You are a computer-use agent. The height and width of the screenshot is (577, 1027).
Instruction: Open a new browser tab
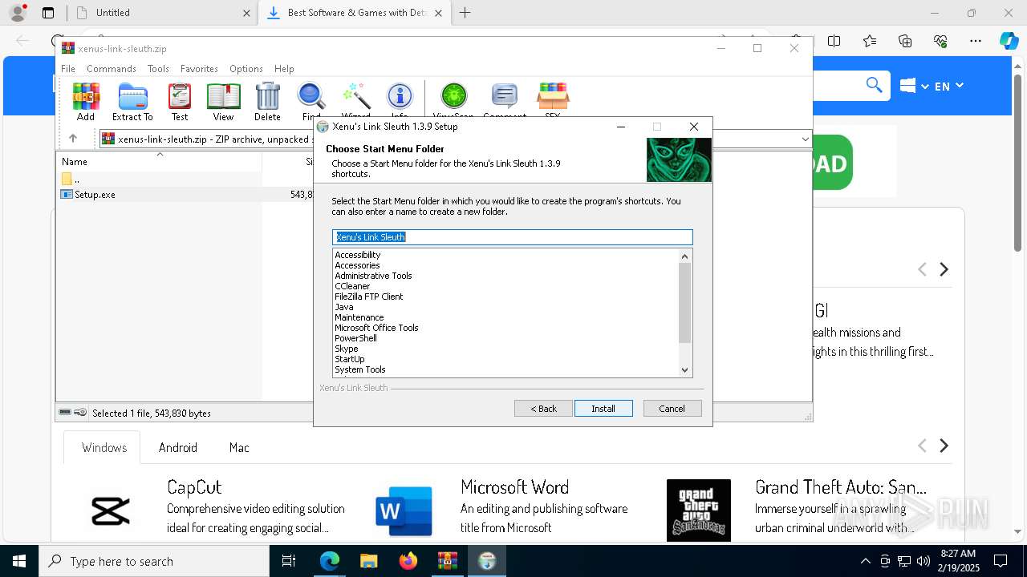465,13
